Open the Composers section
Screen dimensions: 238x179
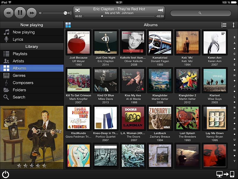pyautogui.click(x=23, y=83)
